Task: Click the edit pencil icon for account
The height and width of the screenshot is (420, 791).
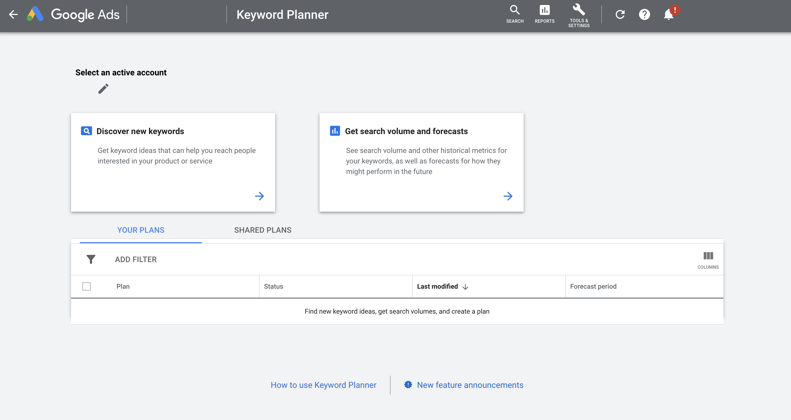Action: click(103, 89)
